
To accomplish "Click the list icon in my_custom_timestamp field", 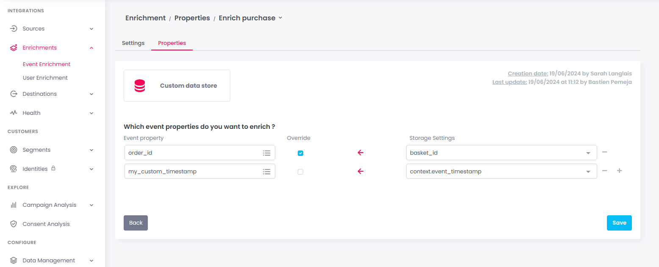I will pyautogui.click(x=266, y=172).
